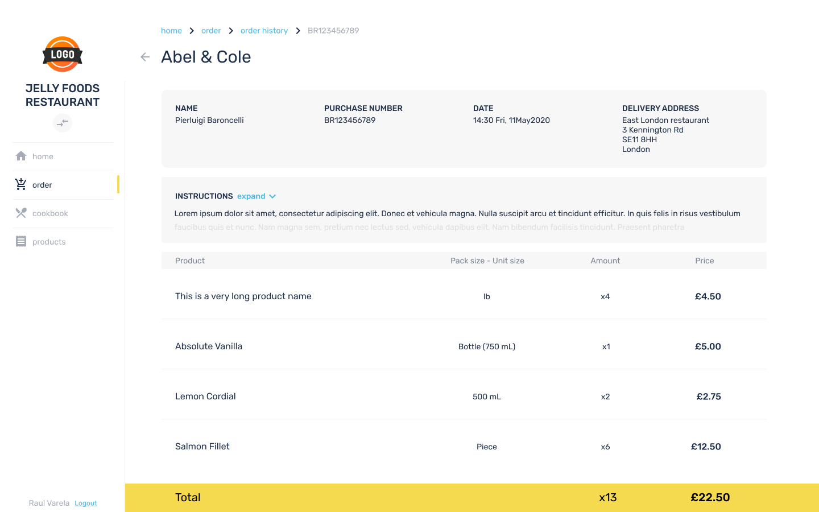The width and height of the screenshot is (819, 512).
Task: Click the products list icon
Action: 21,241
